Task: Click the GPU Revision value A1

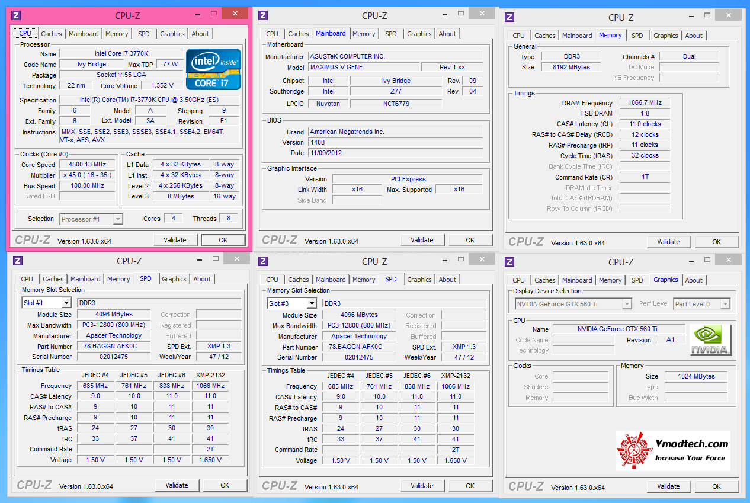Action: tap(671, 340)
